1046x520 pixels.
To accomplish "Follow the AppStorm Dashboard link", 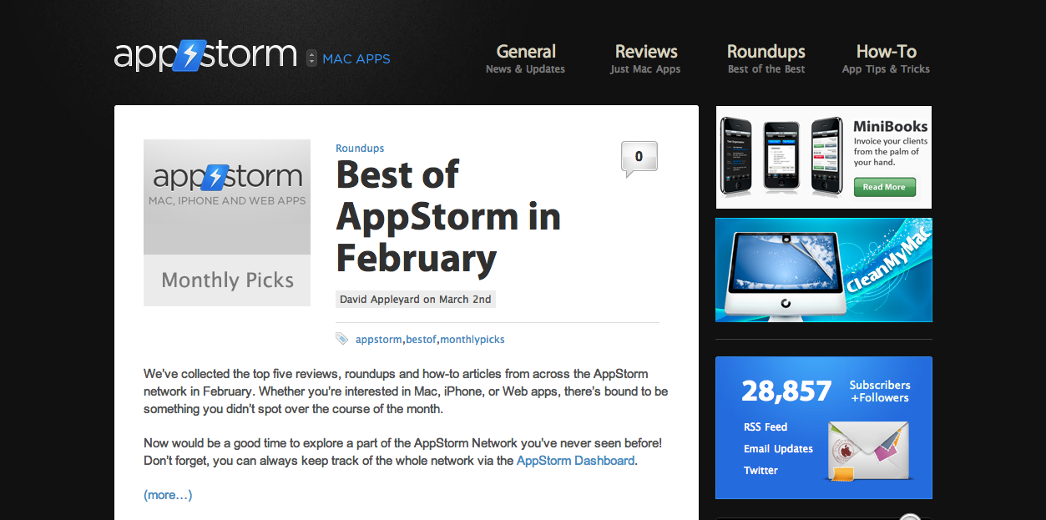I will point(576,461).
